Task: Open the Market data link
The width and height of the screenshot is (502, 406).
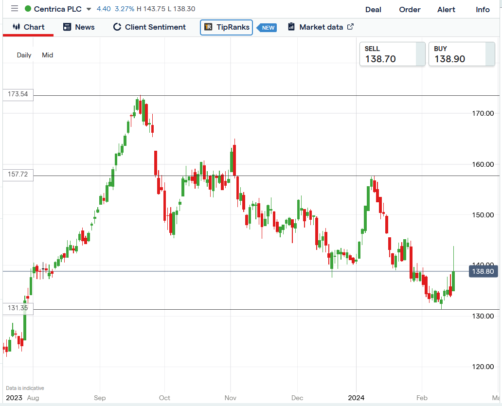Action: pyautogui.click(x=321, y=27)
